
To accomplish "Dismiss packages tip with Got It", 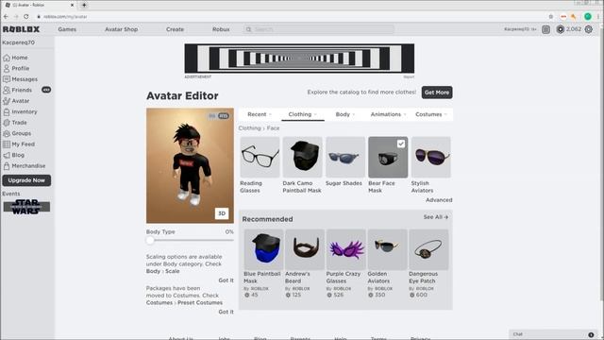I will (x=226, y=312).
